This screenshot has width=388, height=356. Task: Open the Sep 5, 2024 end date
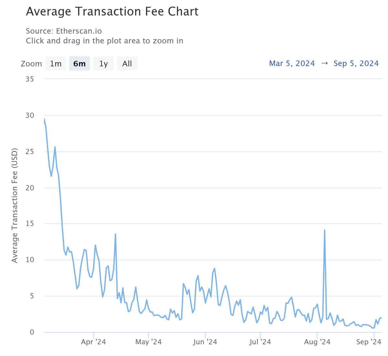point(356,63)
